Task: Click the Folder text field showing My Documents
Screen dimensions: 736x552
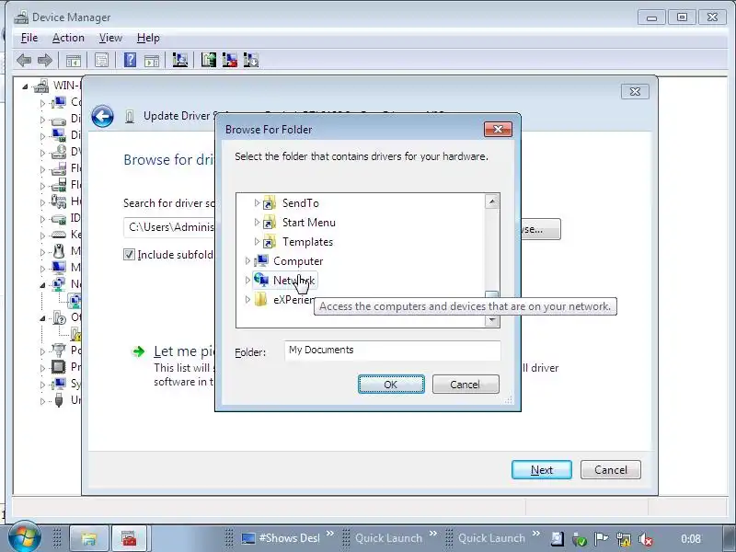Action: coord(393,351)
